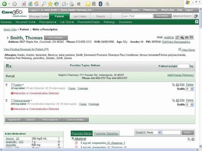The height and width of the screenshot is (151, 202).
Task: Click the first PHR icon after Add/Edit
Action: click(177, 37)
